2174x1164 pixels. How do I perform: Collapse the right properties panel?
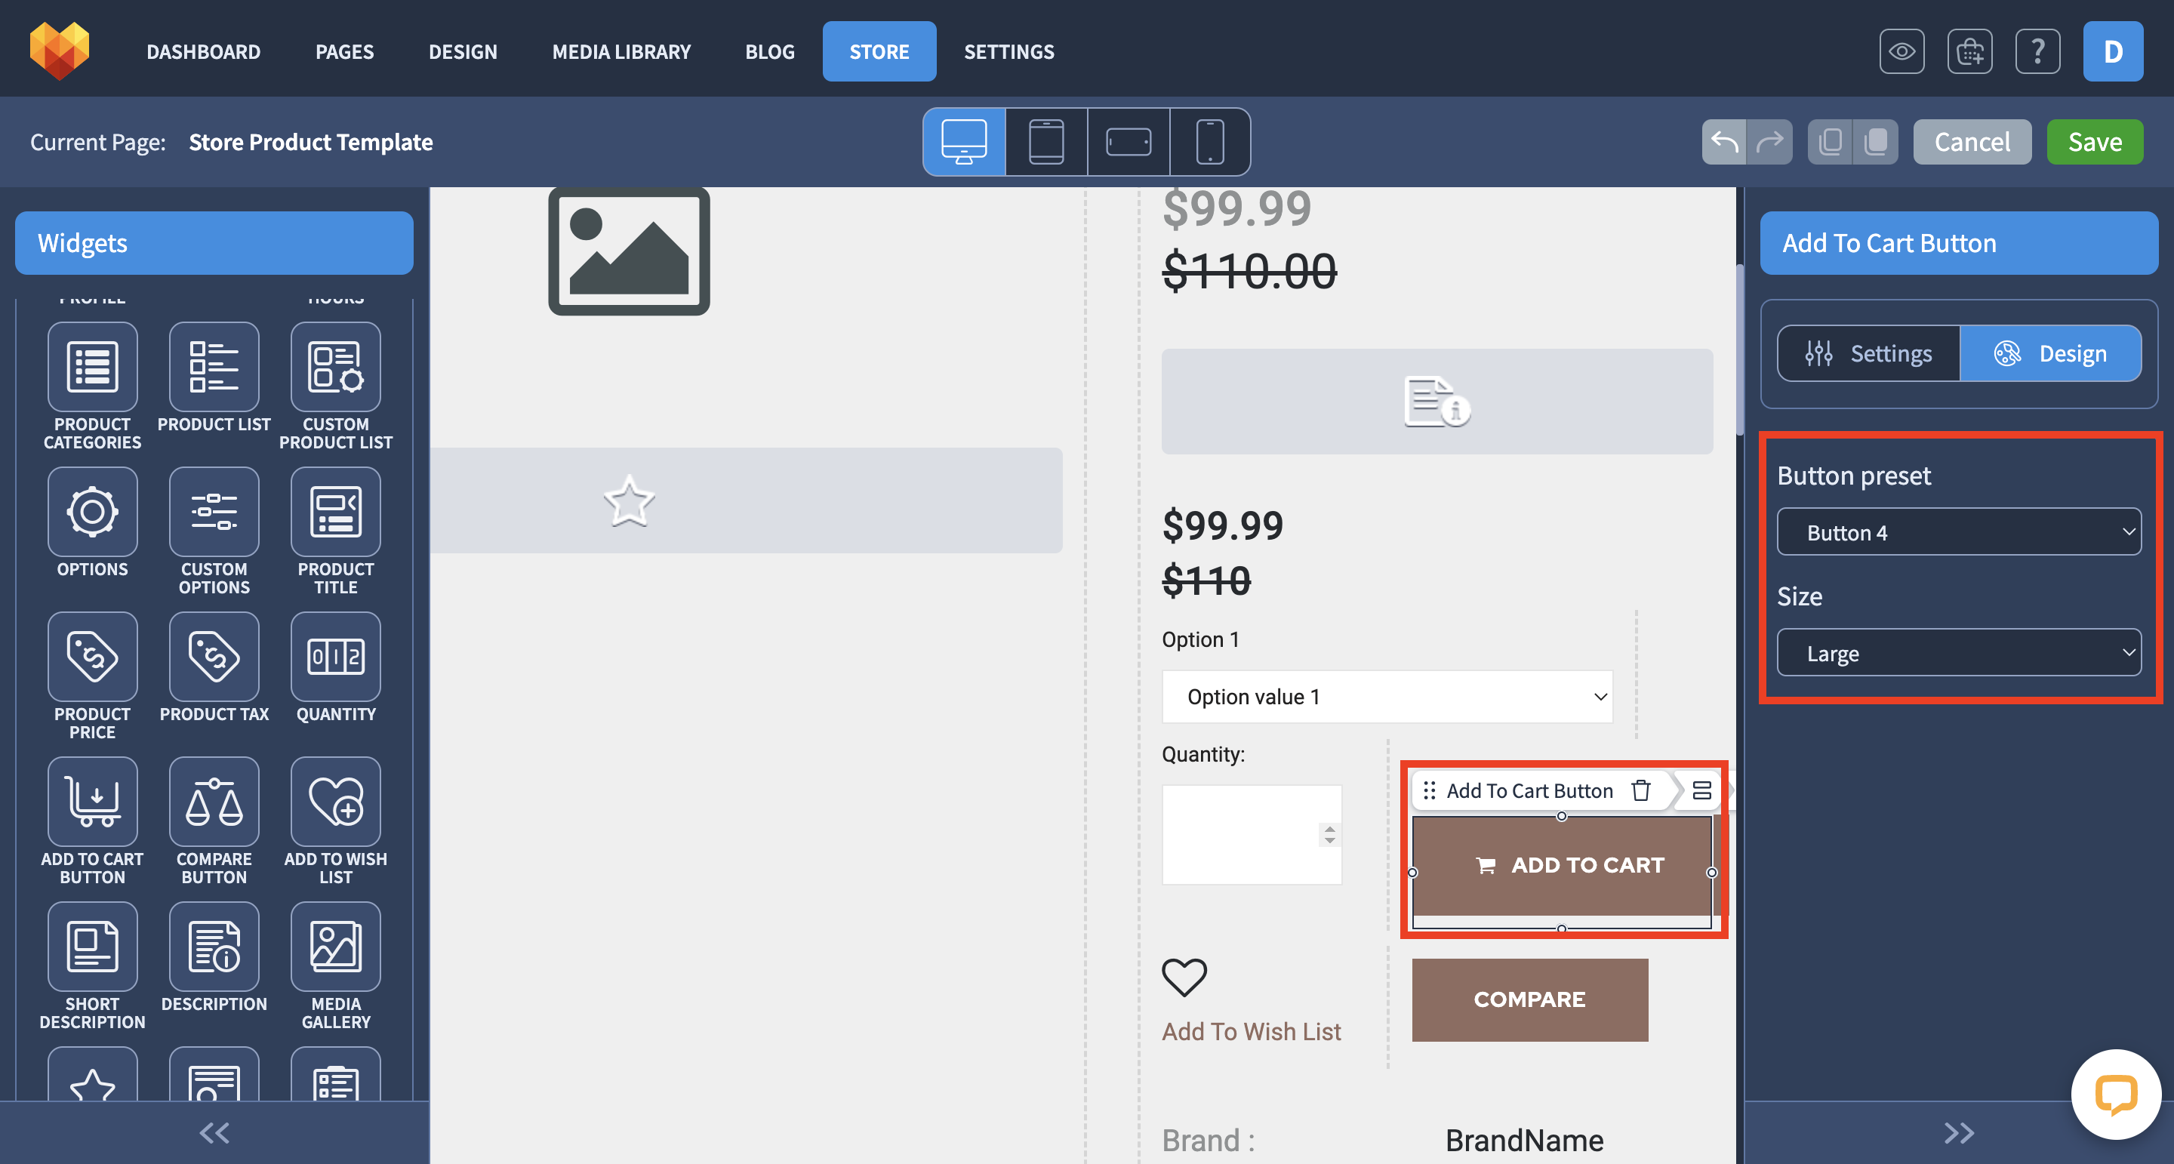(x=1959, y=1133)
